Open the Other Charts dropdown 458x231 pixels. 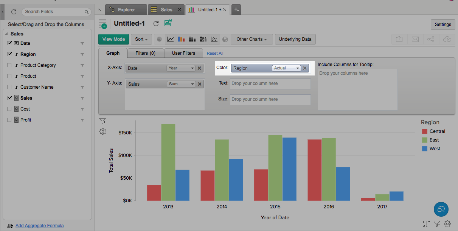[252, 39]
